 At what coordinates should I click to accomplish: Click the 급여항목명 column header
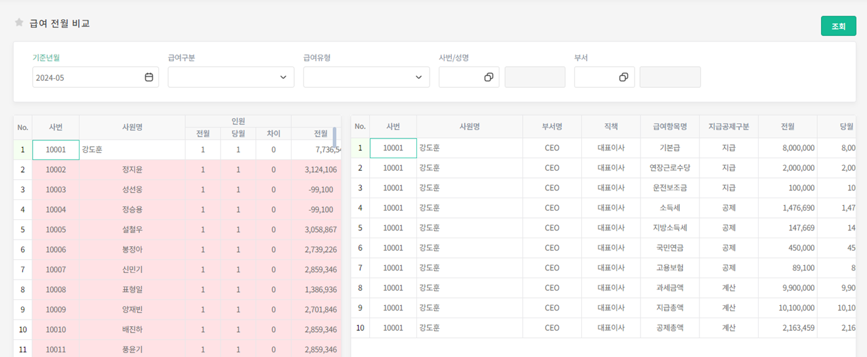pyautogui.click(x=669, y=127)
